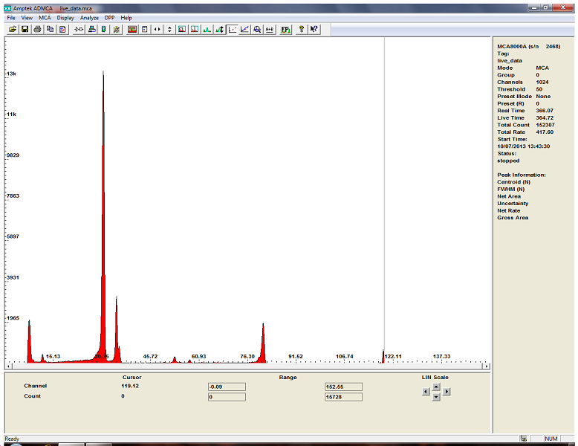This screenshot has height=446, width=578.
Task: Open the DPP menu
Action: tap(109, 17)
